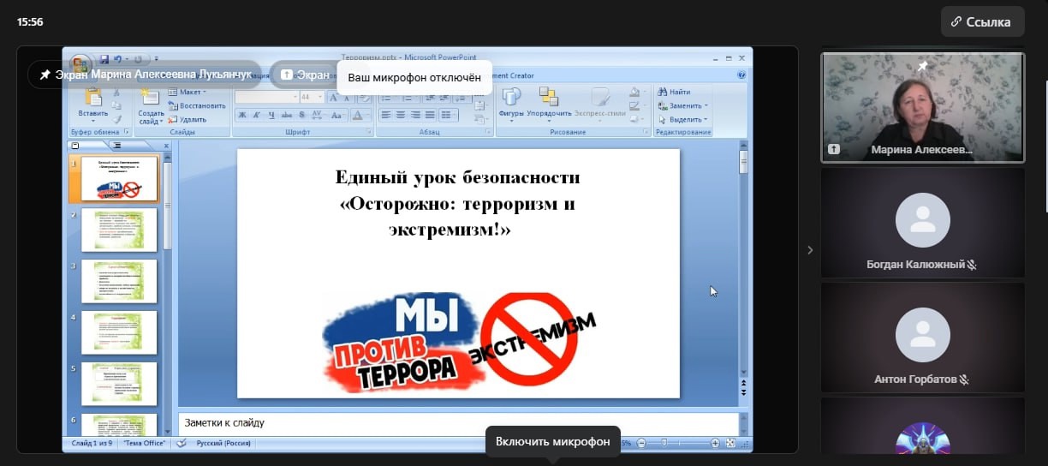Customize Quick Access Toolbar dropdown arrow
This screenshot has width=1048, height=466.
156,59
